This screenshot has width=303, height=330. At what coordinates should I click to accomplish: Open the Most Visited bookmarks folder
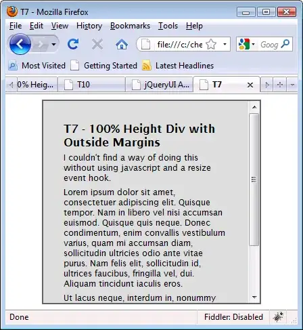(x=37, y=66)
